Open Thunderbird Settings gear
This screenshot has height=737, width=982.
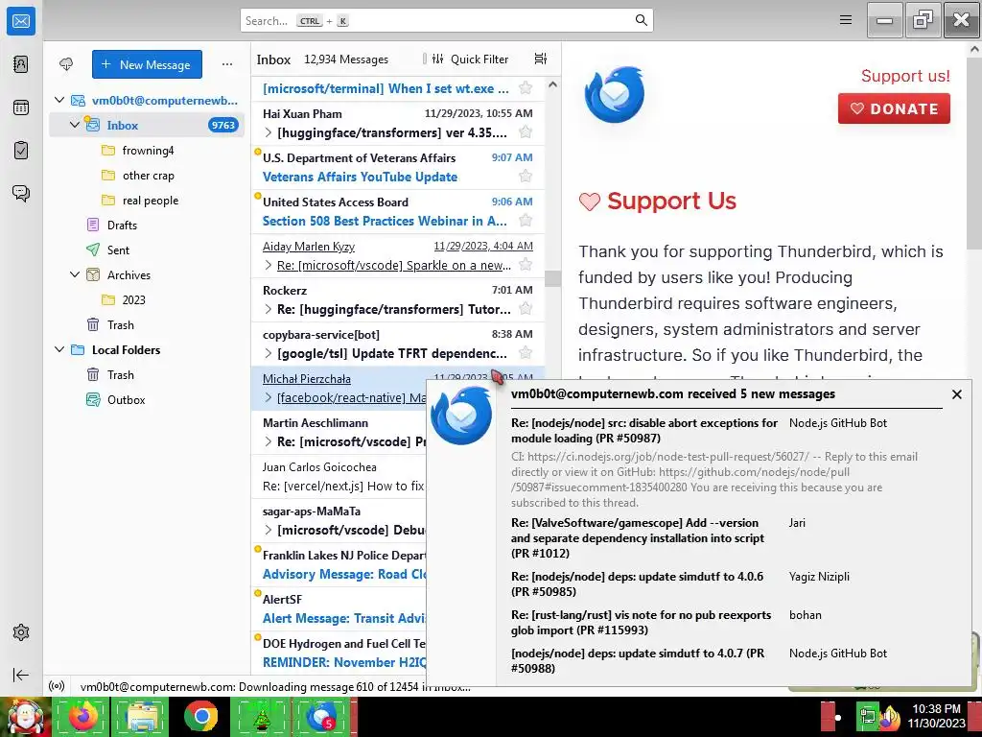point(21,632)
